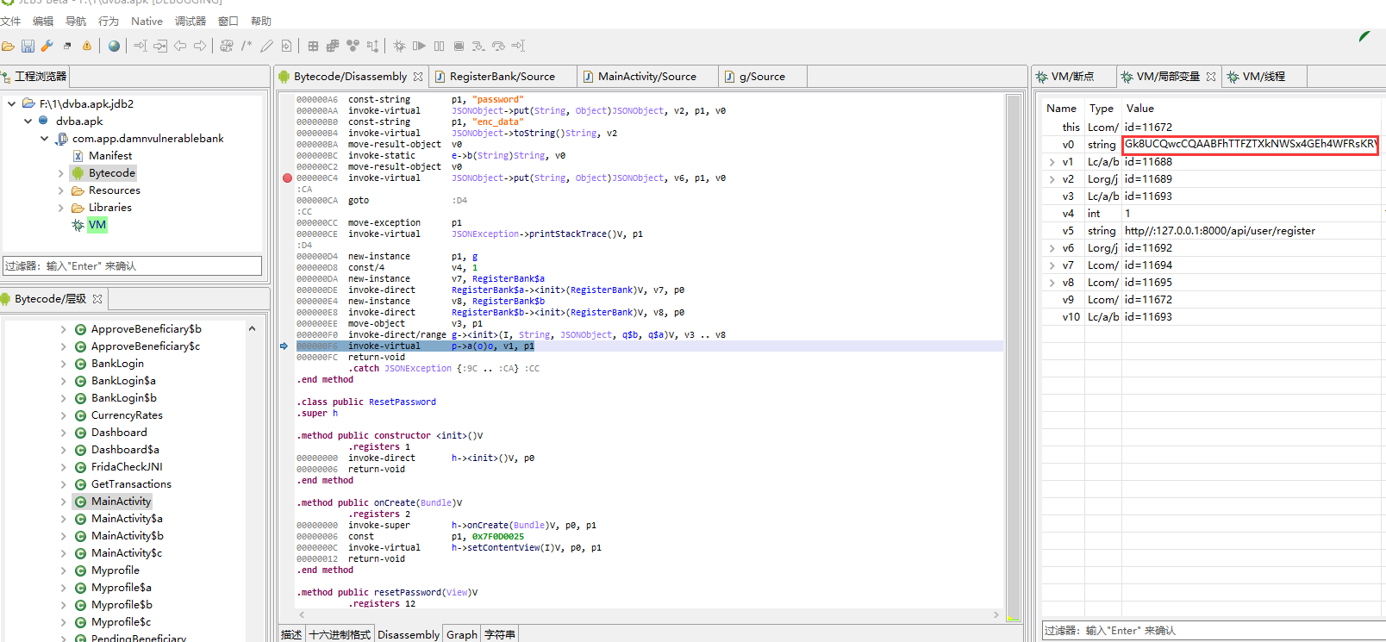
Task: Expand variable v1 in locals table
Action: click(1052, 162)
